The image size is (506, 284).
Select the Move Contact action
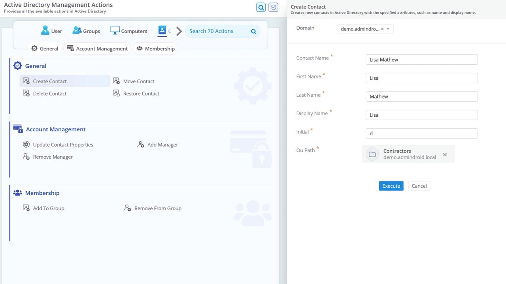pos(138,81)
